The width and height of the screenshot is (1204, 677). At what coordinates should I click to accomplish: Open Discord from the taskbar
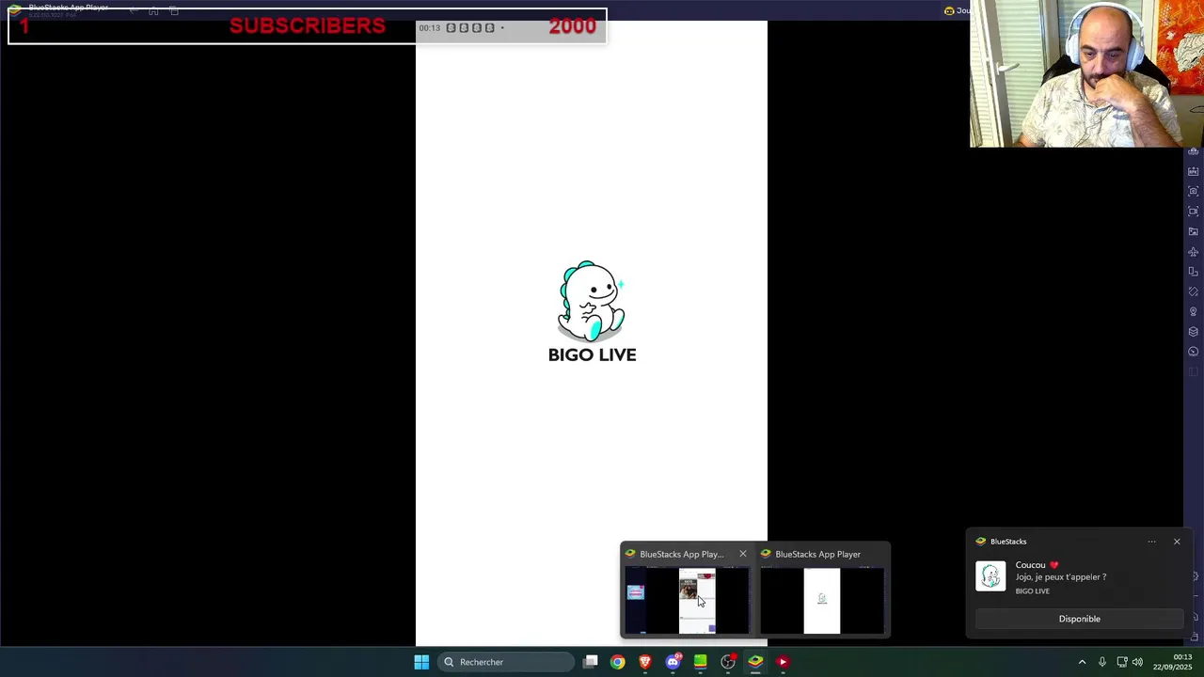[x=673, y=662]
